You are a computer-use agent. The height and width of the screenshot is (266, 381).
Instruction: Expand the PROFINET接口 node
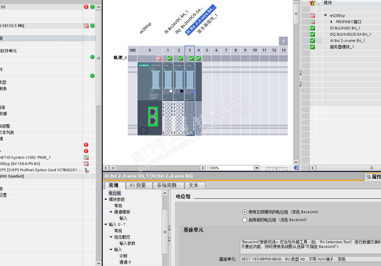[x=331, y=22]
